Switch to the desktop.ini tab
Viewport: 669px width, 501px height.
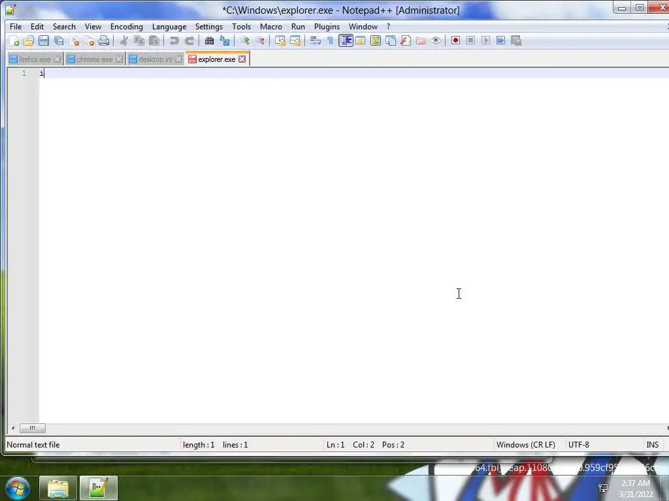point(155,59)
